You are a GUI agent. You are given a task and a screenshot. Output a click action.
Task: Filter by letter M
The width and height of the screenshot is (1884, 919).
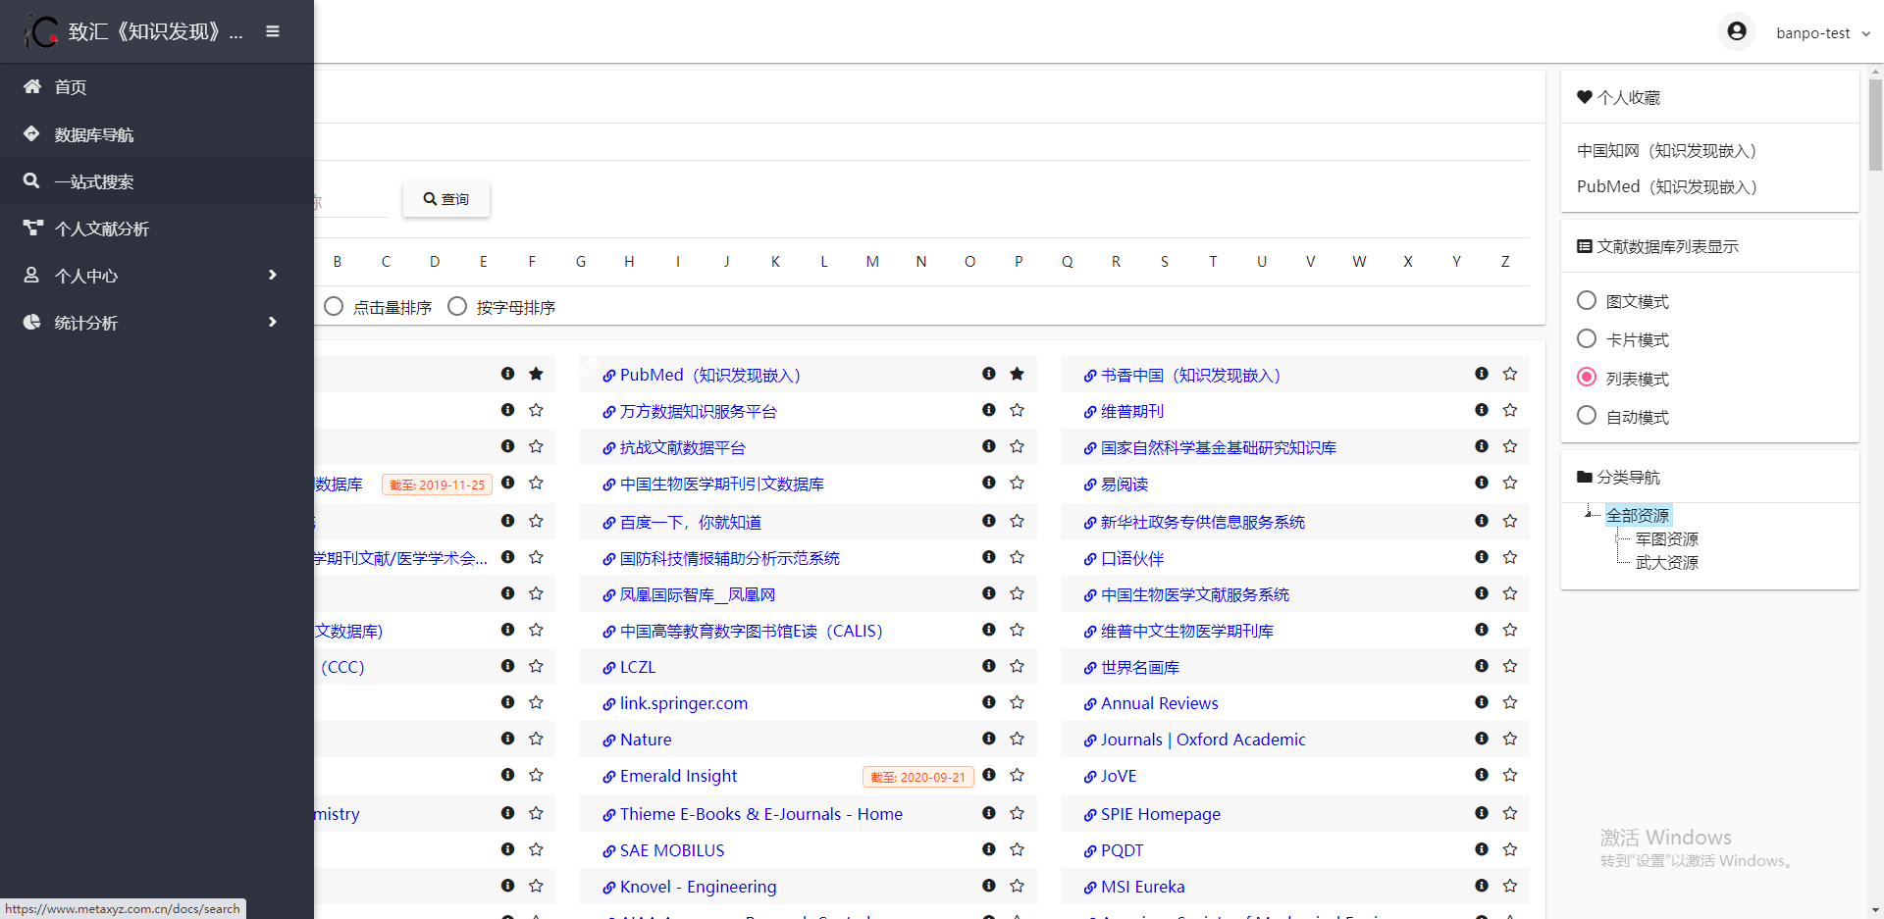(x=872, y=262)
